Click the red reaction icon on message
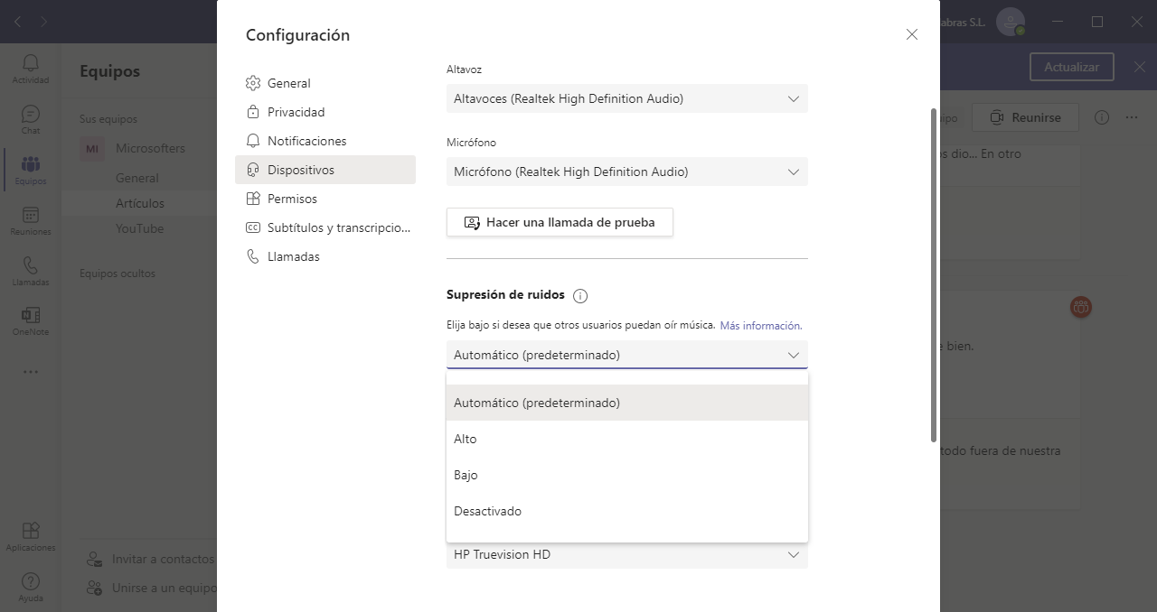Image resolution: width=1157 pixels, height=612 pixels. click(1080, 307)
